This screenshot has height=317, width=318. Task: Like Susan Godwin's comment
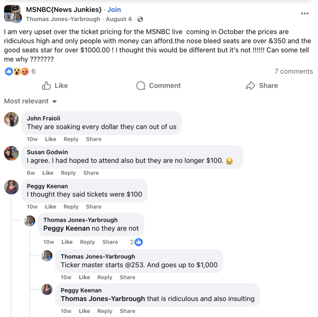48,173
